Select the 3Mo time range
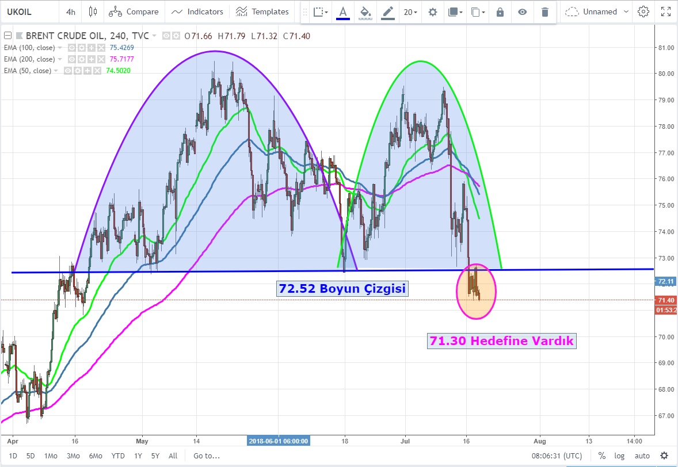This screenshot has width=678, height=467. click(73, 456)
